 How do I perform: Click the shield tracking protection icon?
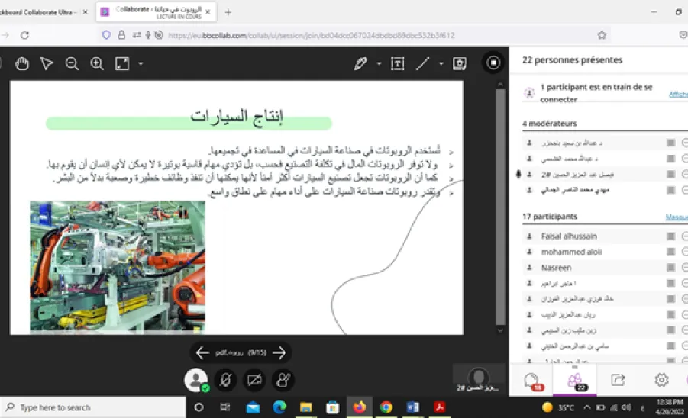tap(106, 35)
